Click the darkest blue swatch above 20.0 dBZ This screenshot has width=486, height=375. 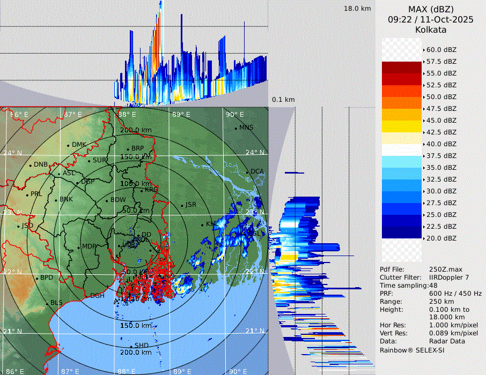coord(401,232)
